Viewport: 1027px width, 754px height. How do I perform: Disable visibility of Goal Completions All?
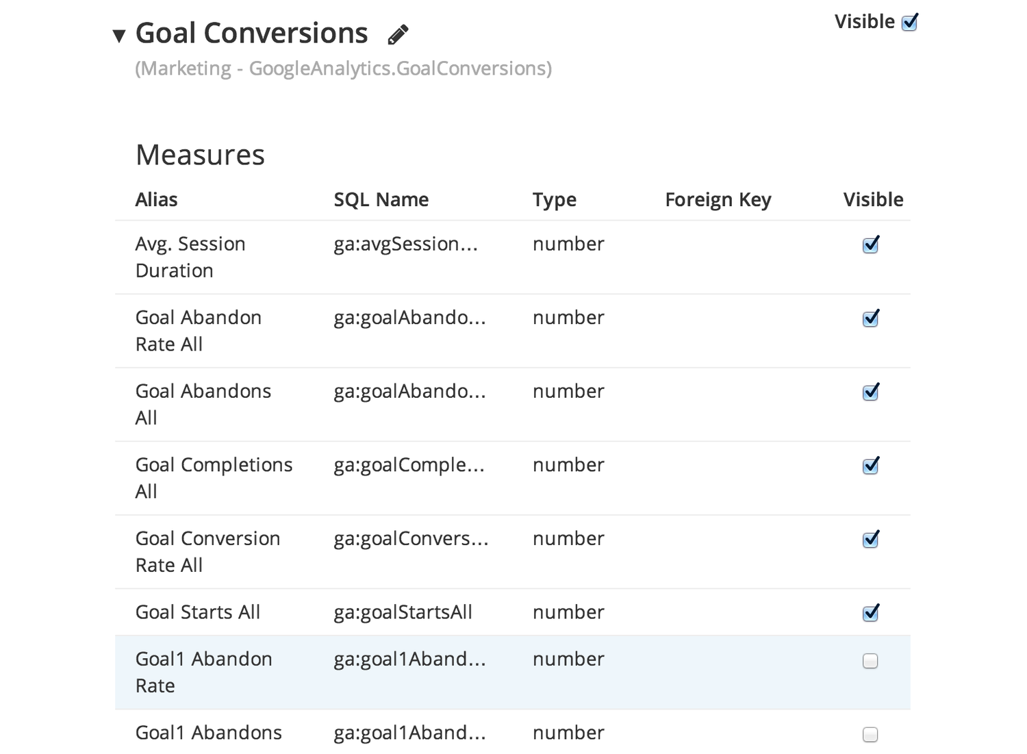coord(870,466)
